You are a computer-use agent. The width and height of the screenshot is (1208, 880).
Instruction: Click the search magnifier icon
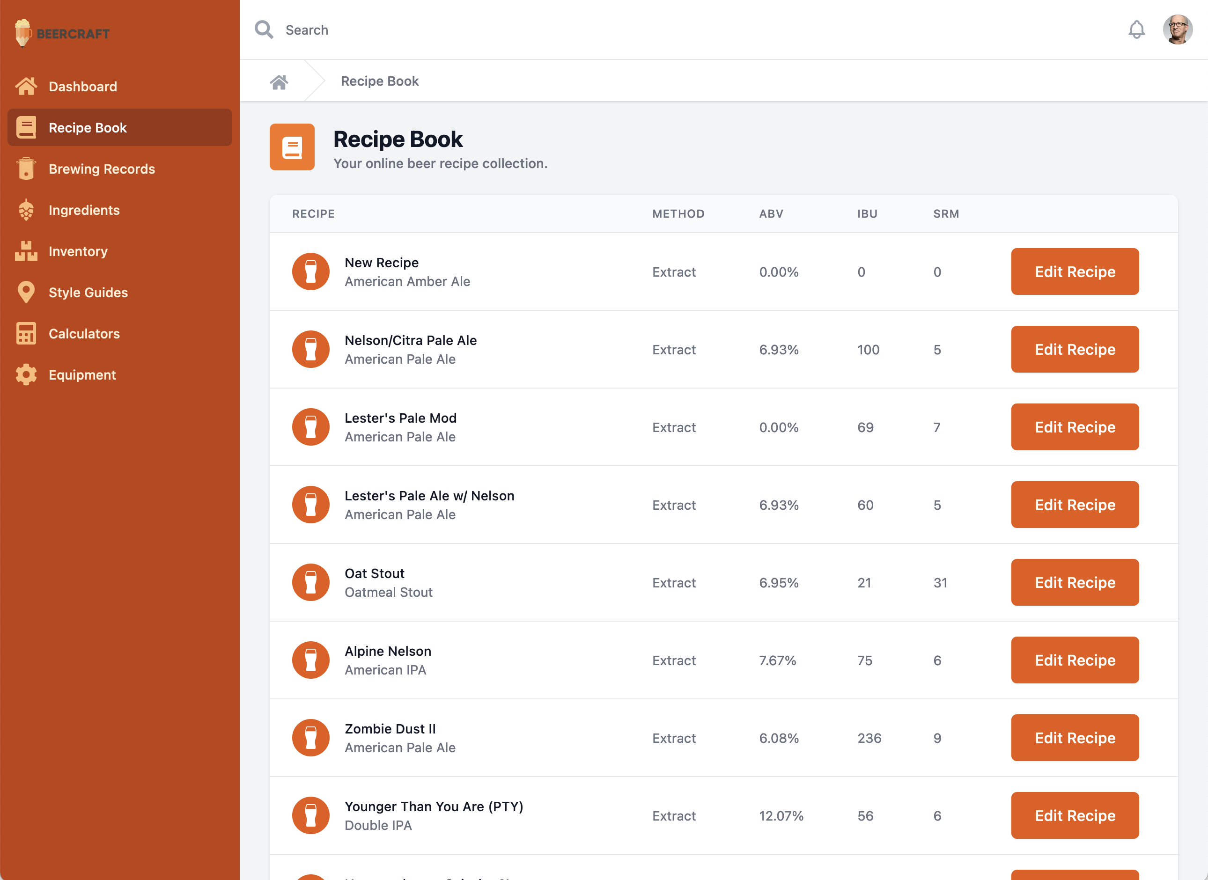coord(264,29)
